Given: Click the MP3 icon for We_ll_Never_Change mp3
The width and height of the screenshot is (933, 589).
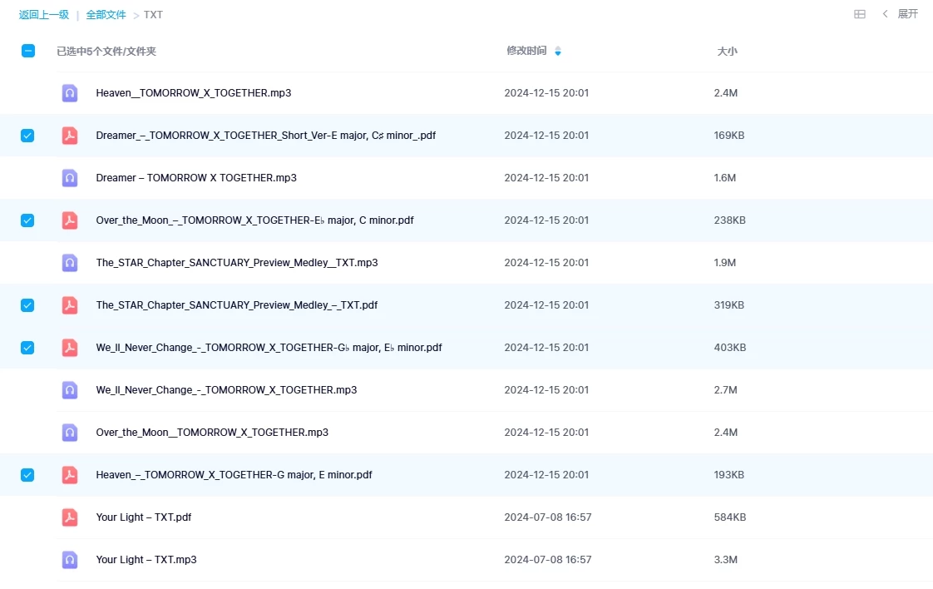Looking at the screenshot, I should point(70,390).
